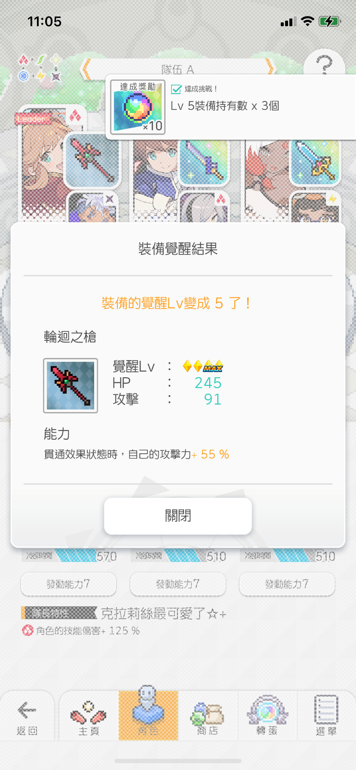Open the 主頁 home tab
Viewport: 356px width, 770px height.
[89, 715]
